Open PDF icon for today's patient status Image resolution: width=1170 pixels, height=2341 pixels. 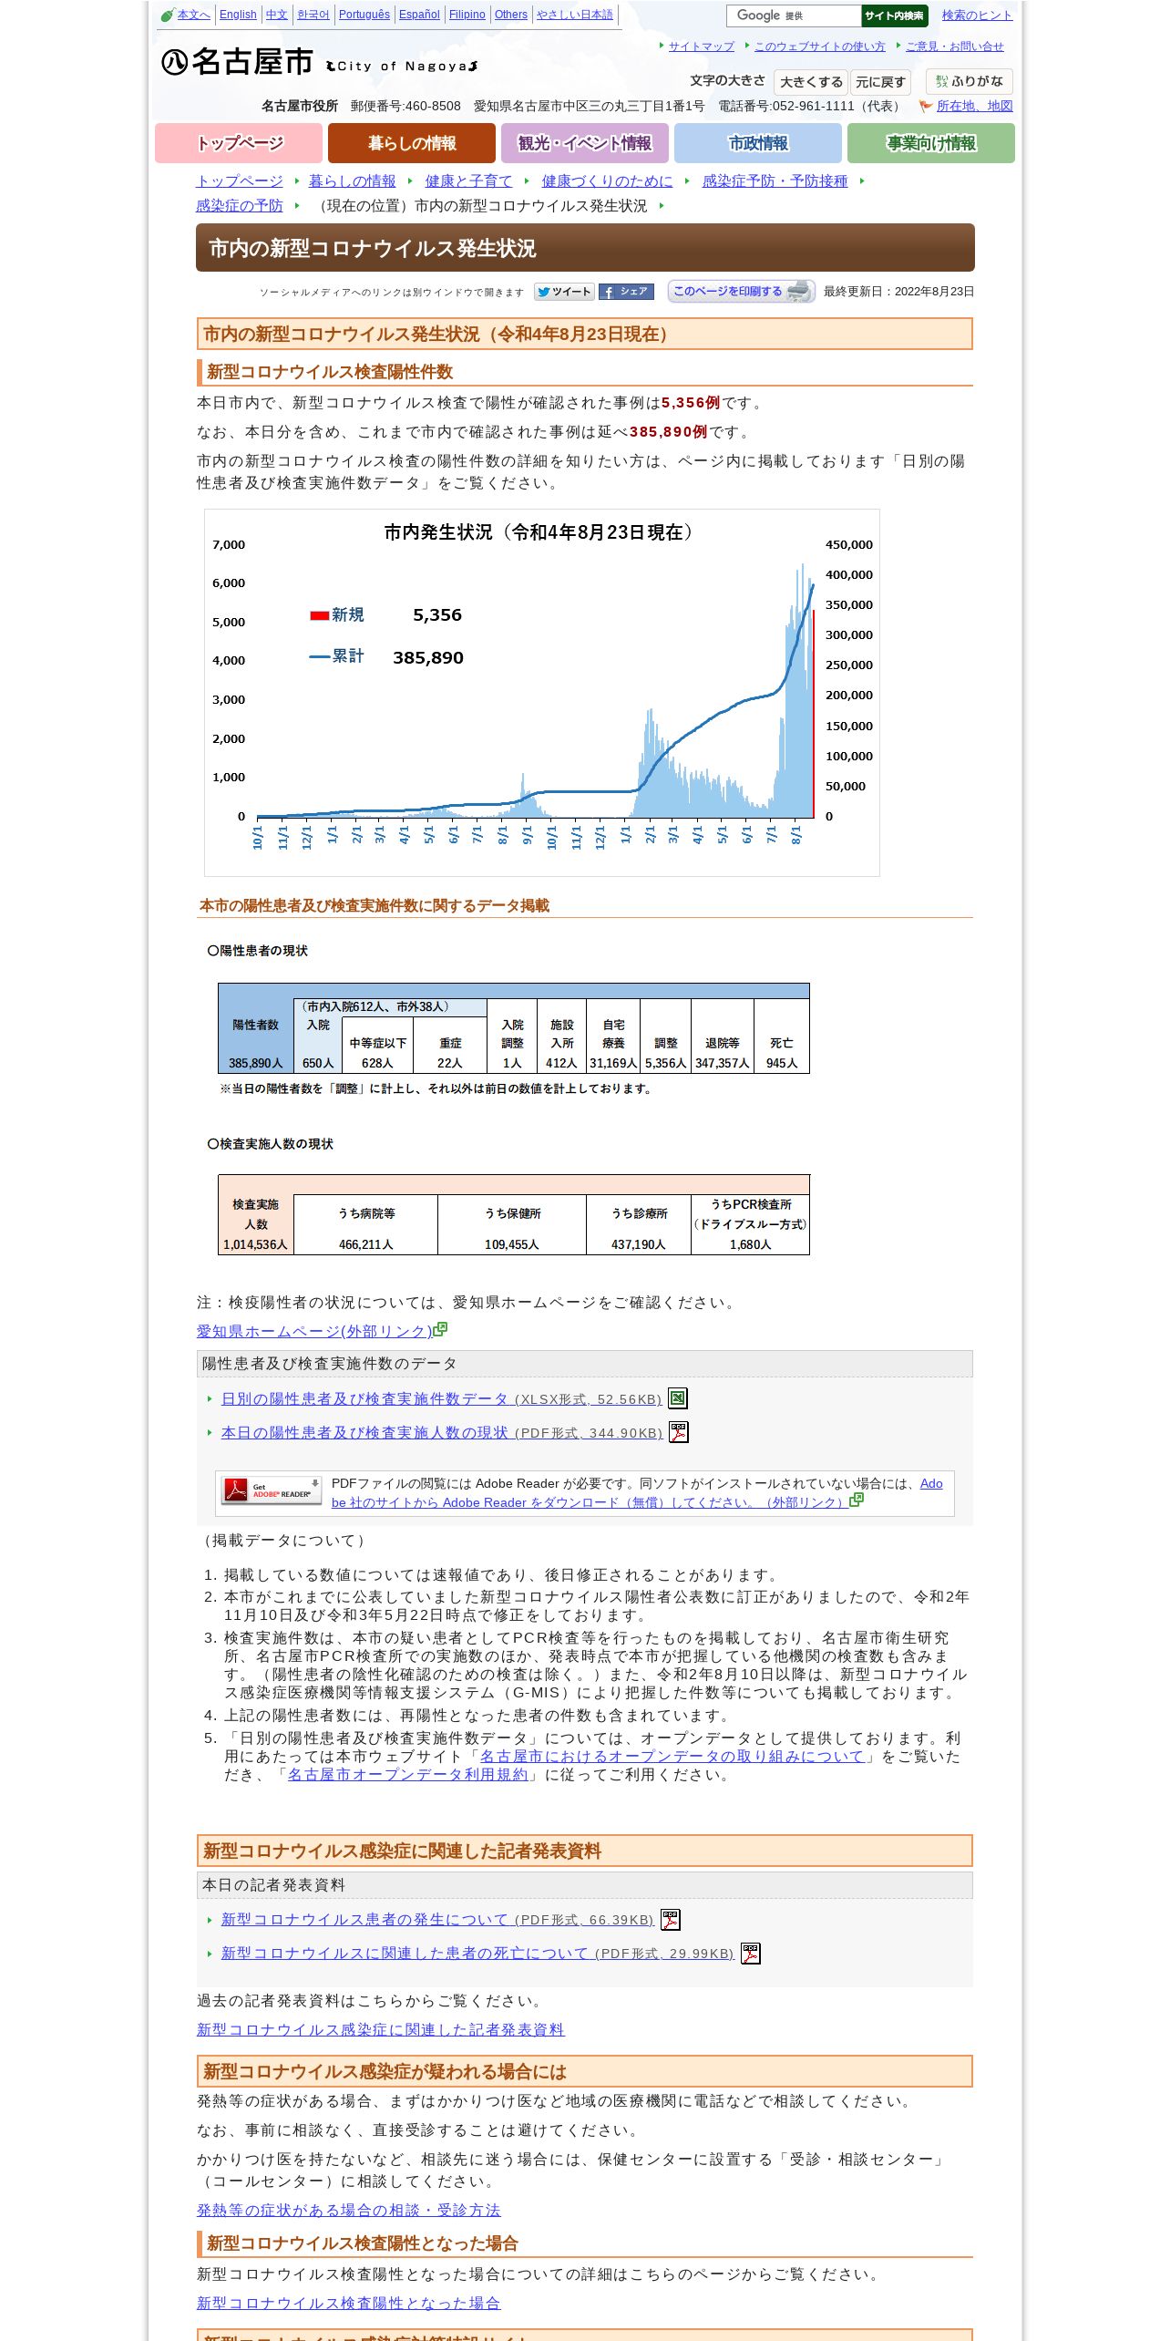pos(679,1432)
